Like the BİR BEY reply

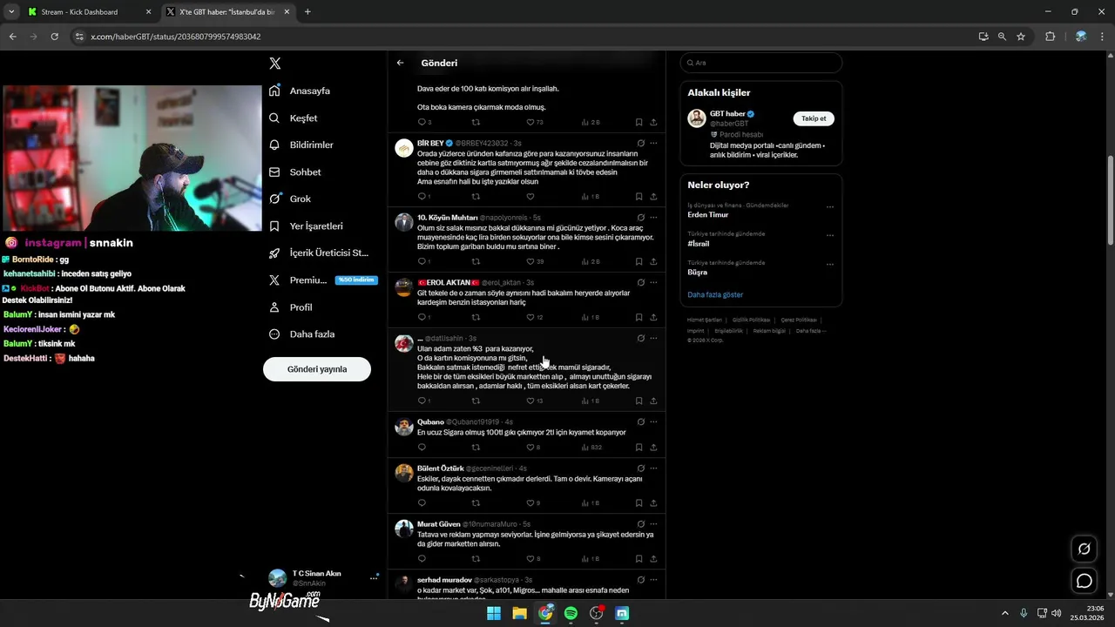coord(530,196)
